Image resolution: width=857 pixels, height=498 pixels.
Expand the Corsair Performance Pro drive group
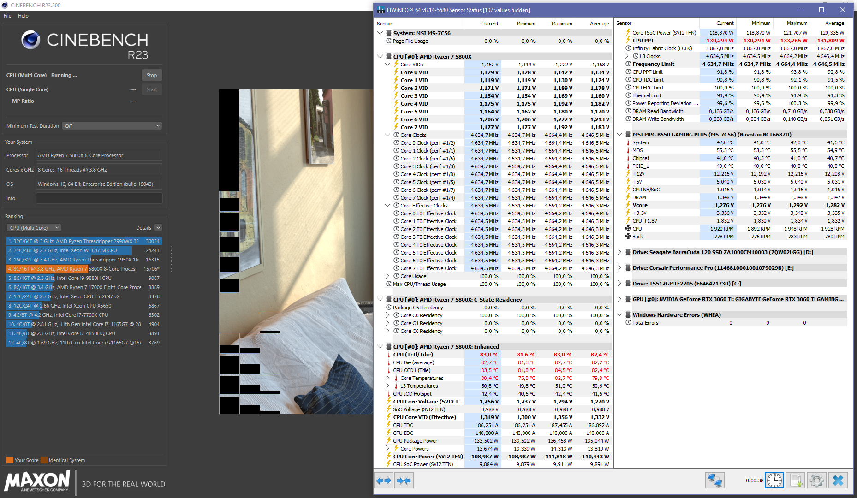619,268
